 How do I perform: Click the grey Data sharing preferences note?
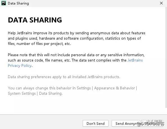64,77
